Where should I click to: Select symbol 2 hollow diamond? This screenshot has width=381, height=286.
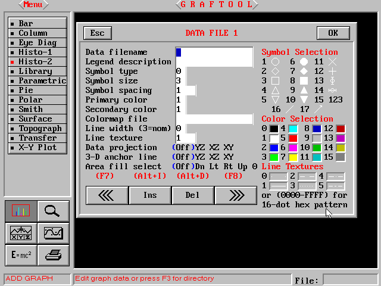(275, 71)
